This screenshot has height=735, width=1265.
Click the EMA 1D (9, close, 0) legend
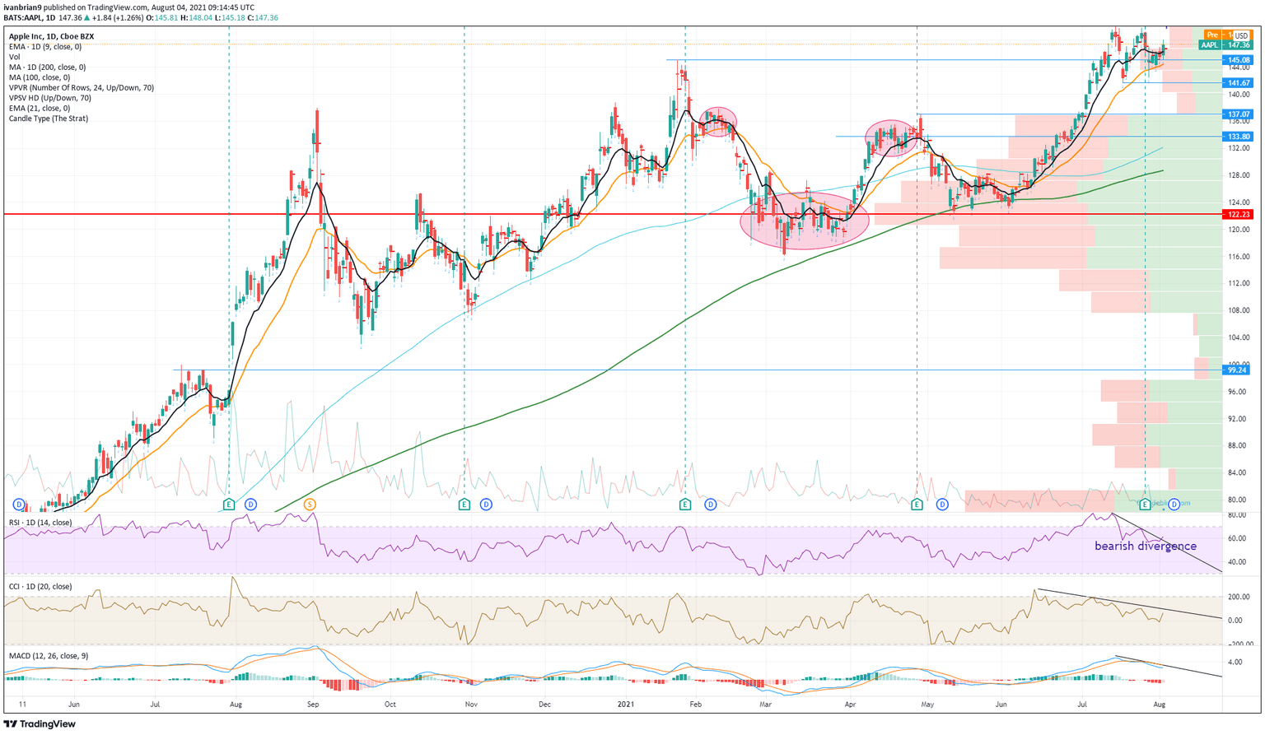(x=45, y=47)
